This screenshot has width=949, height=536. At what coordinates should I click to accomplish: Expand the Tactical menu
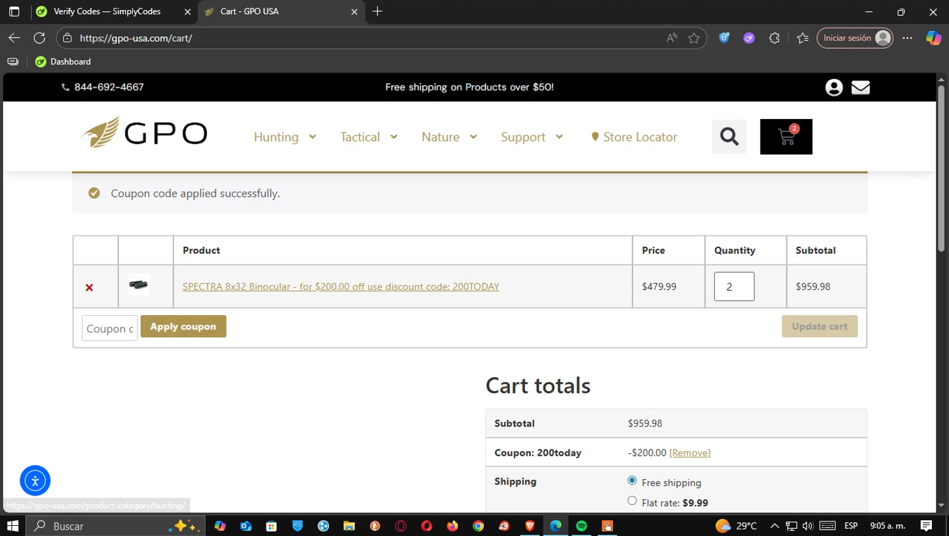pyautogui.click(x=369, y=137)
